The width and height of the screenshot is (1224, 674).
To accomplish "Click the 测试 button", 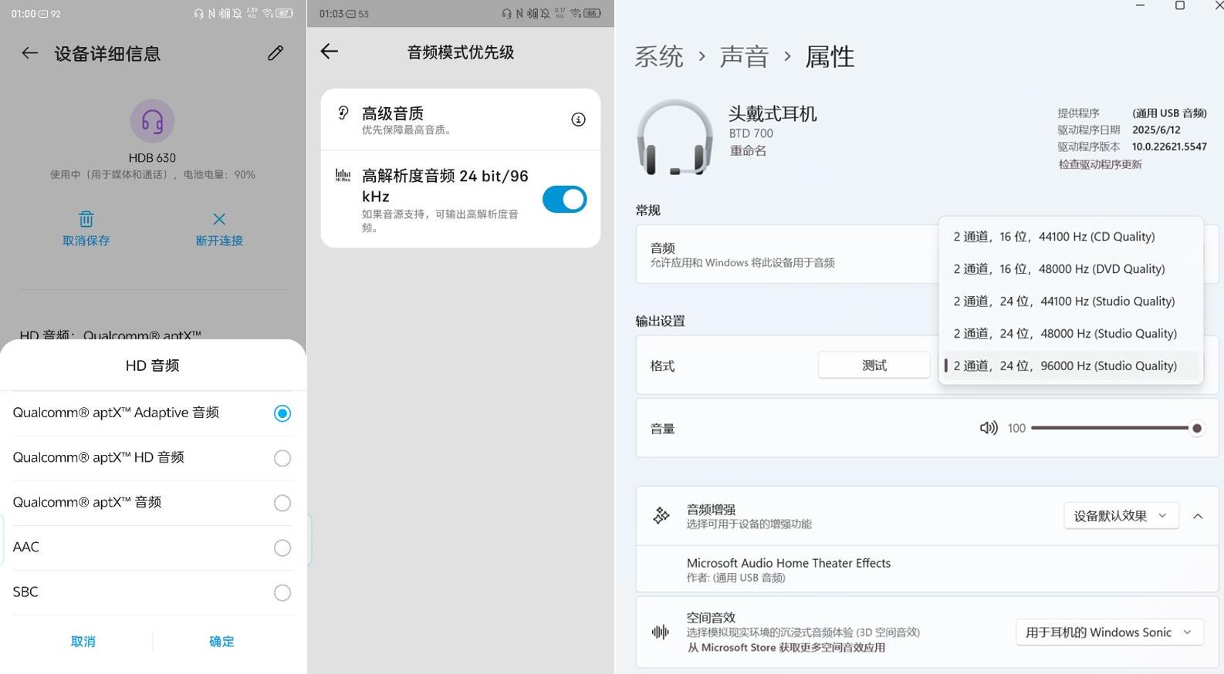I will point(874,366).
